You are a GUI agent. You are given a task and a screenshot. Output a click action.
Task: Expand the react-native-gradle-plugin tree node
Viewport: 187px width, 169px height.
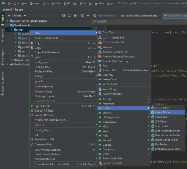click(x=7, y=21)
